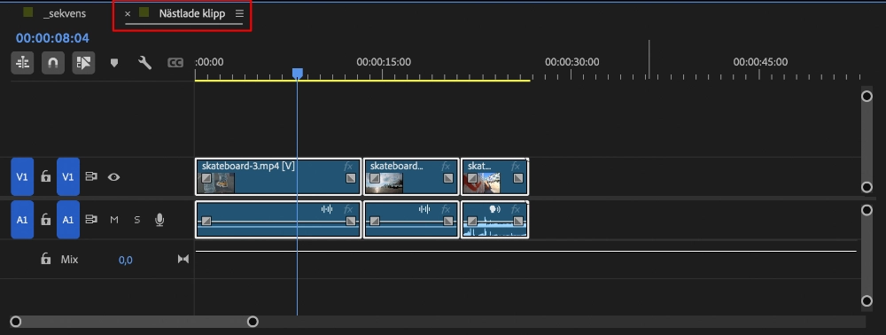The image size is (886, 335).
Task: Click fx badge on skateboard-3.mp4 video clip
Action: 348,166
